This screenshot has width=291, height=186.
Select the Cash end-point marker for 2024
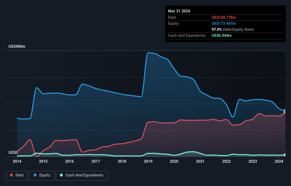[285, 155]
